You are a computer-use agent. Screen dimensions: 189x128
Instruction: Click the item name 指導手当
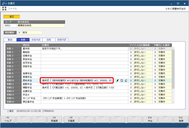tap(27, 73)
